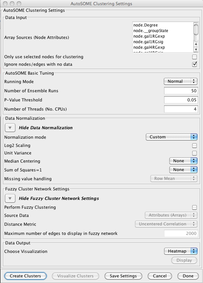Screen dimensions: 203x283
Task: Enable Perform Fuzzy Clustering checkbox
Action: 195,207
